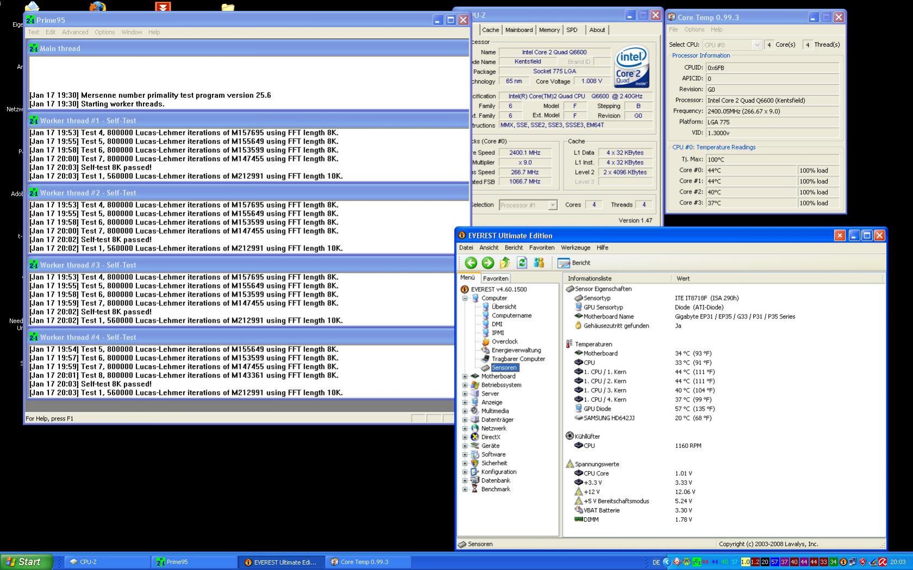
Task: Select the DMI tree item
Action: coord(496,324)
